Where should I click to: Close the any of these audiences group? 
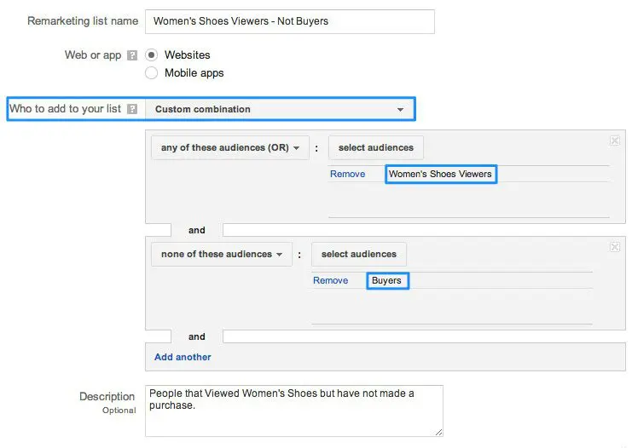[x=615, y=141]
